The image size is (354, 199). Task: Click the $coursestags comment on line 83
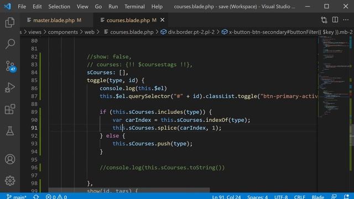coord(139,65)
